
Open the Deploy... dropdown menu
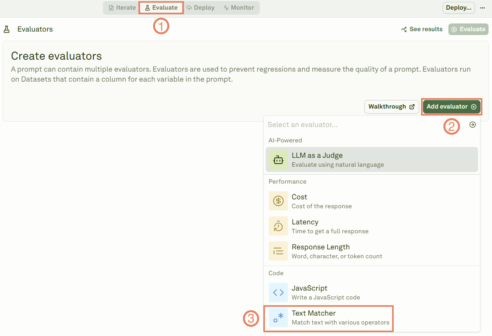tap(458, 7)
